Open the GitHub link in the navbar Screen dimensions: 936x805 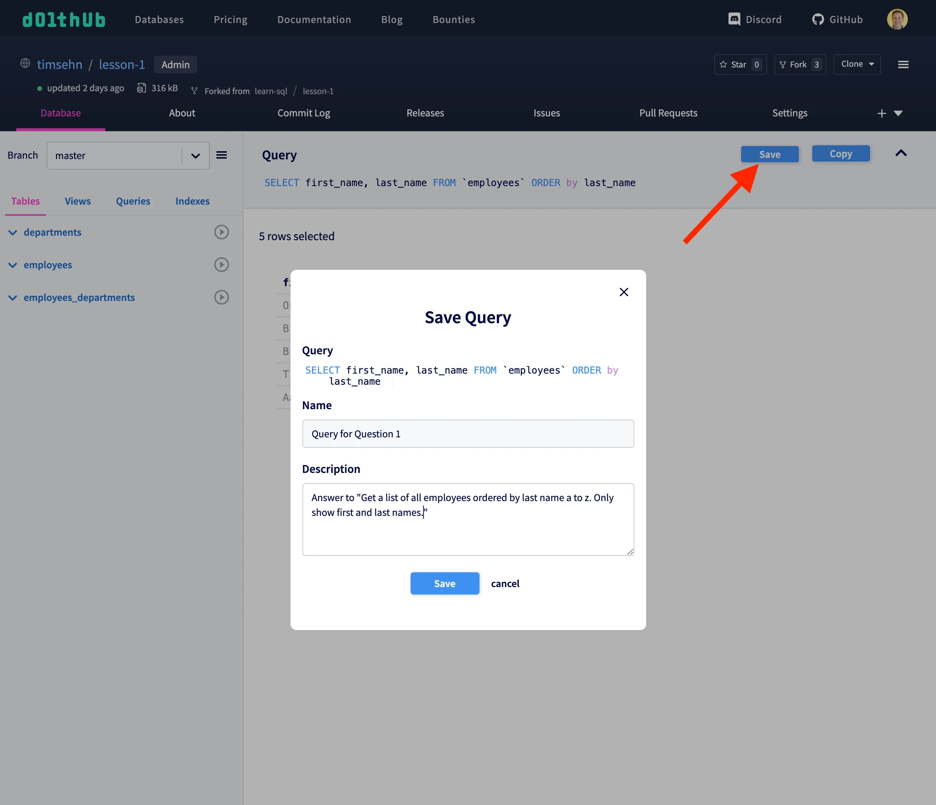(x=837, y=19)
